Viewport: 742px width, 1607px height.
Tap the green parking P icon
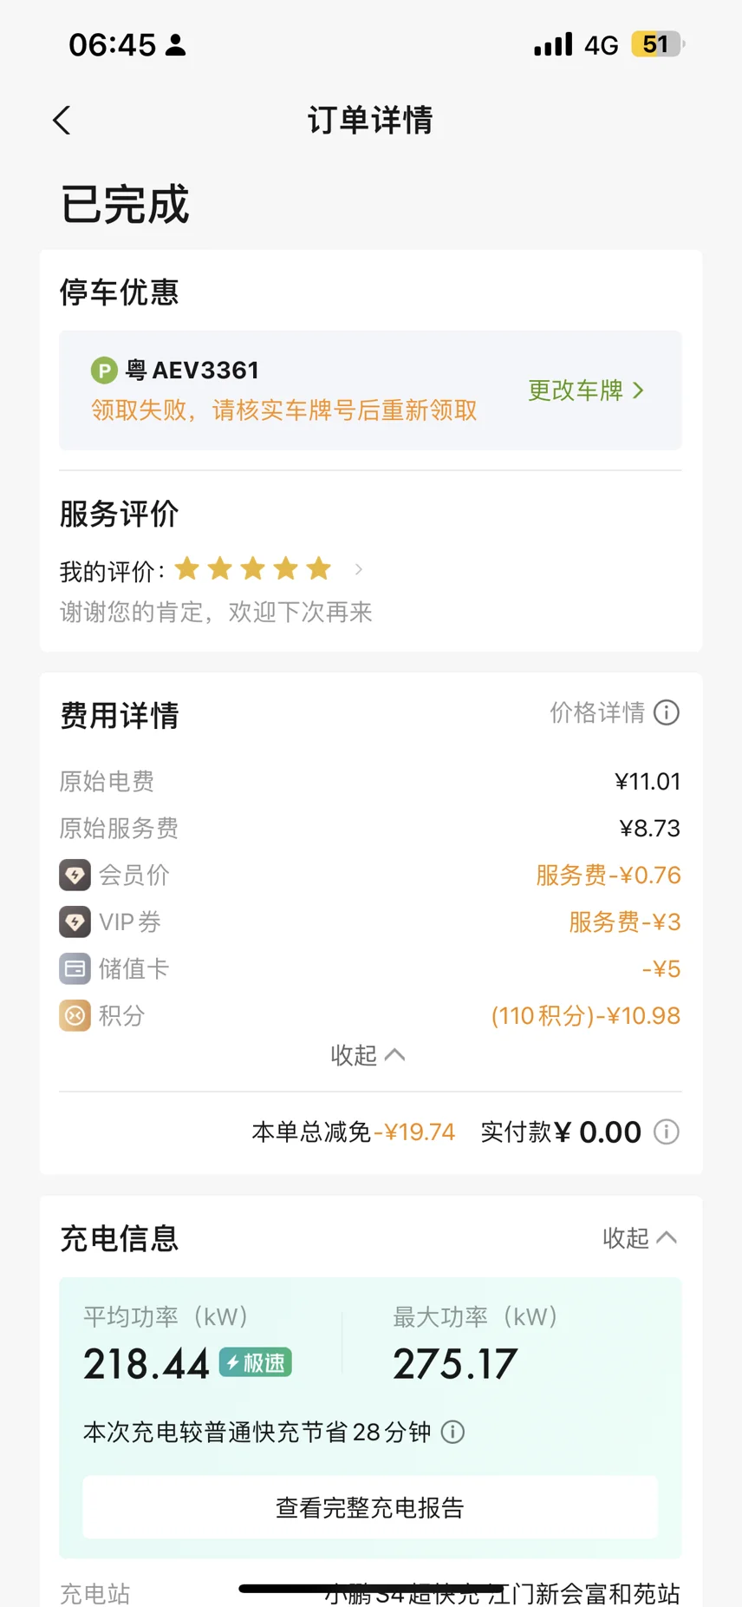104,371
